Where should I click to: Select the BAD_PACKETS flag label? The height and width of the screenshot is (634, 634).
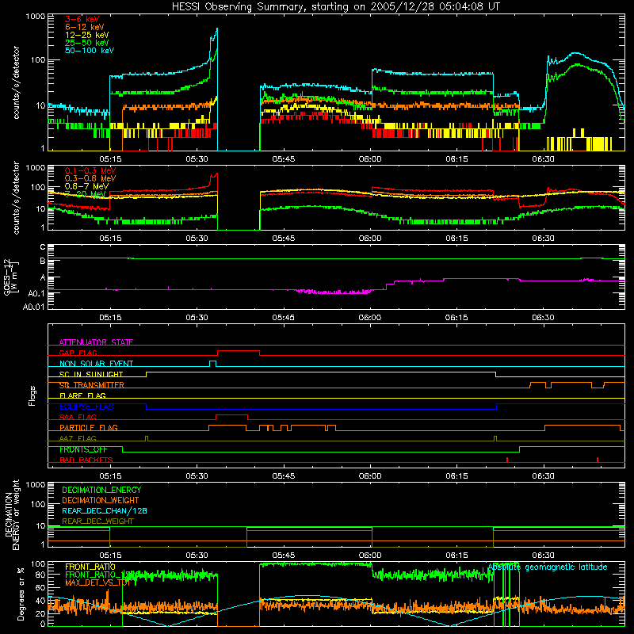click(86, 460)
